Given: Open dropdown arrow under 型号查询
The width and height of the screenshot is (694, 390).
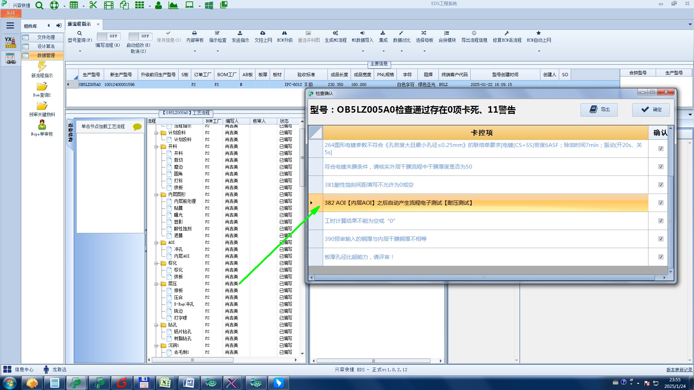Looking at the screenshot, I should tap(80, 51).
